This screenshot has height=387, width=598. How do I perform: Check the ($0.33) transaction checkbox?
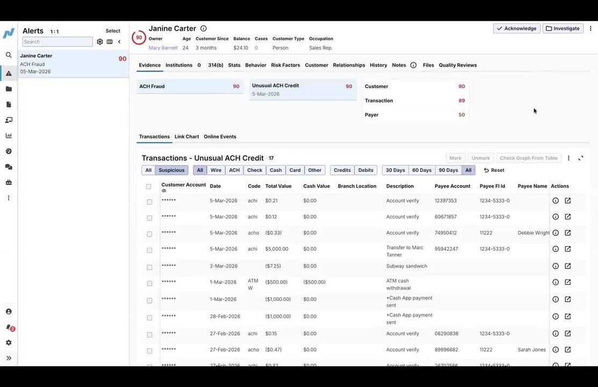149,234
